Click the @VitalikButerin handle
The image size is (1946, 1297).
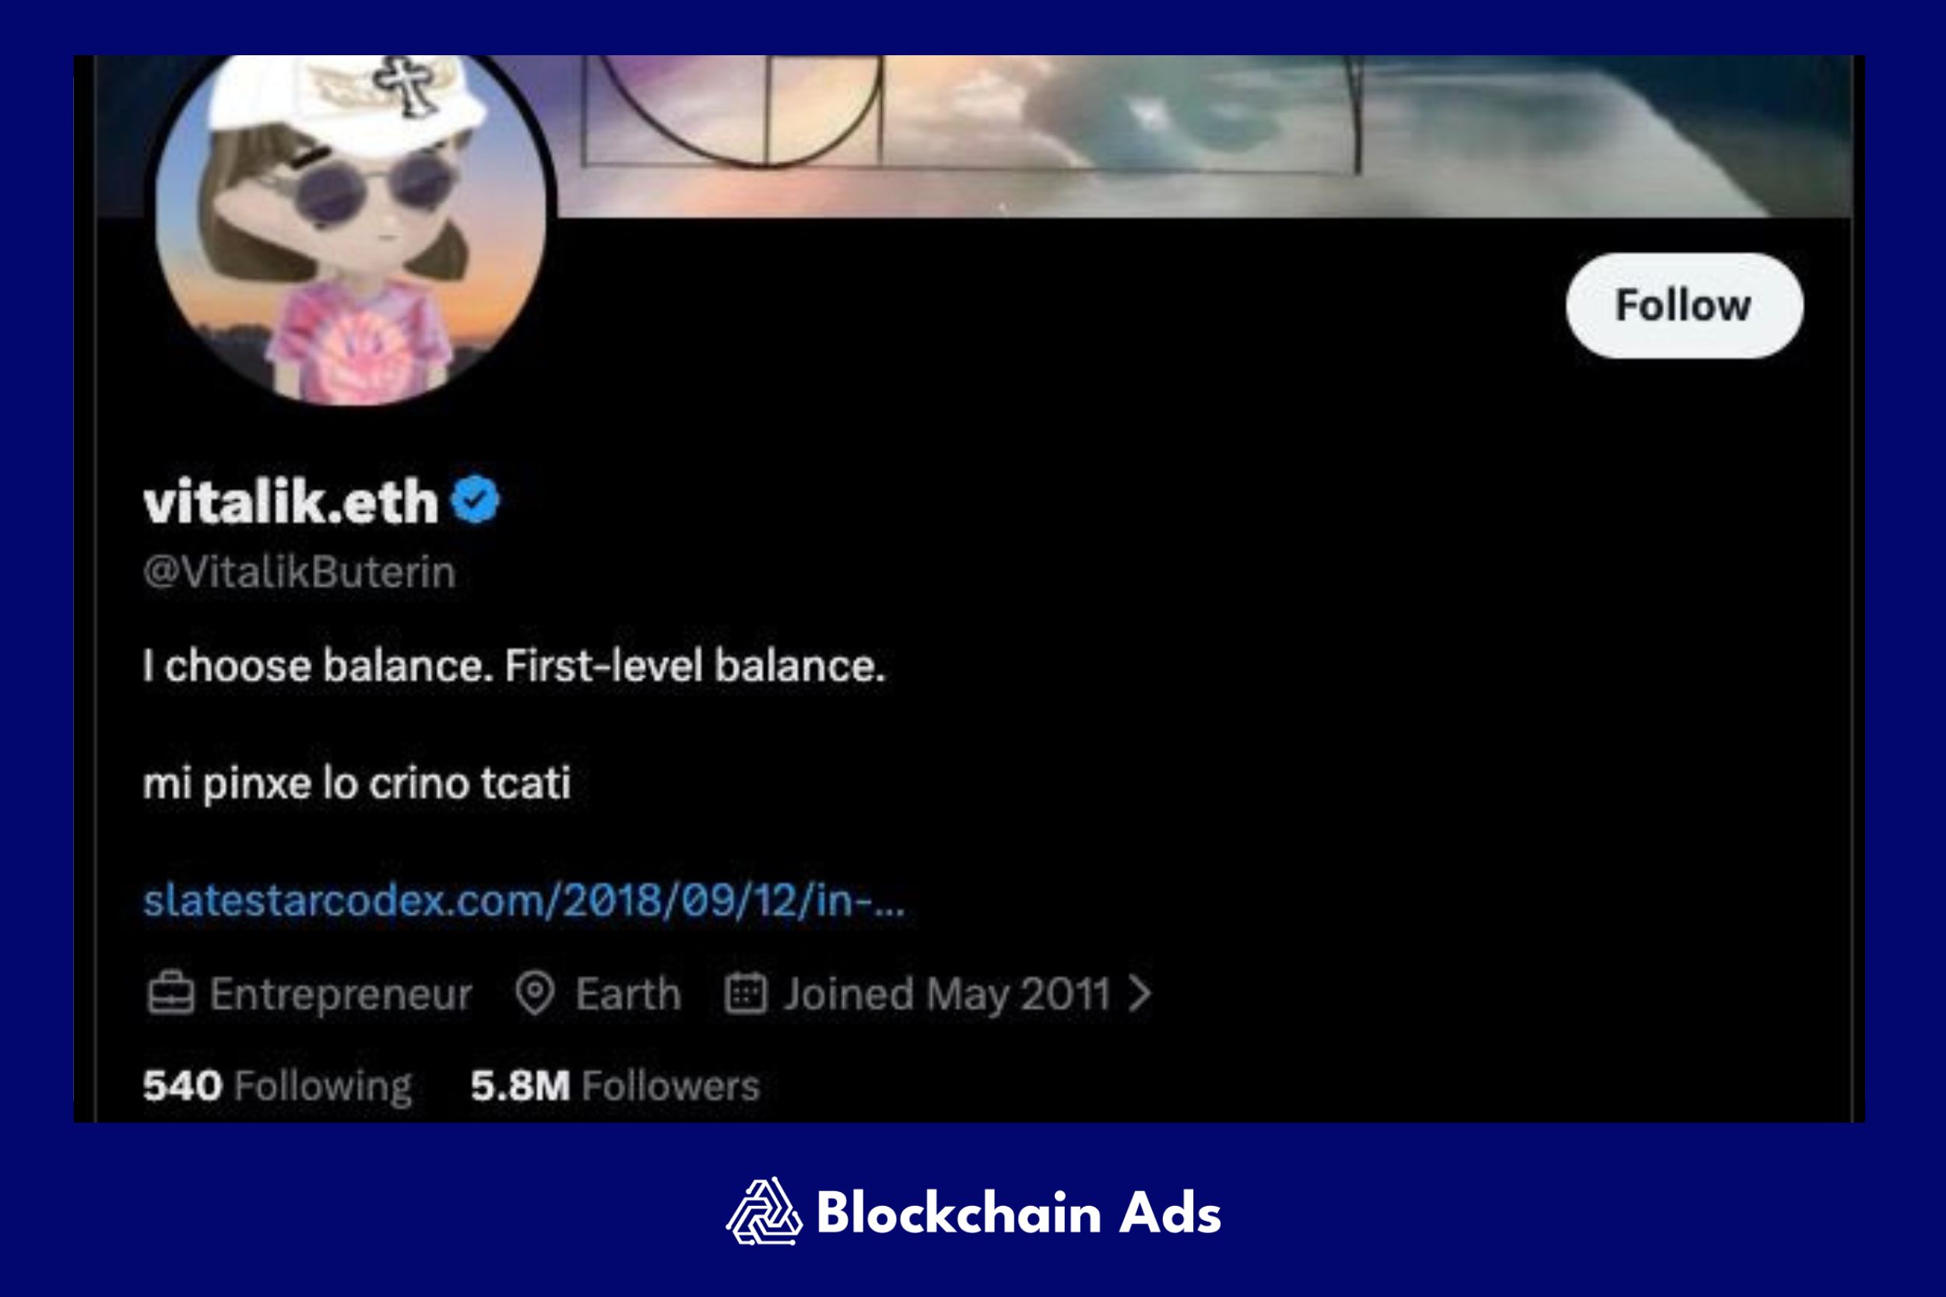pos(299,572)
